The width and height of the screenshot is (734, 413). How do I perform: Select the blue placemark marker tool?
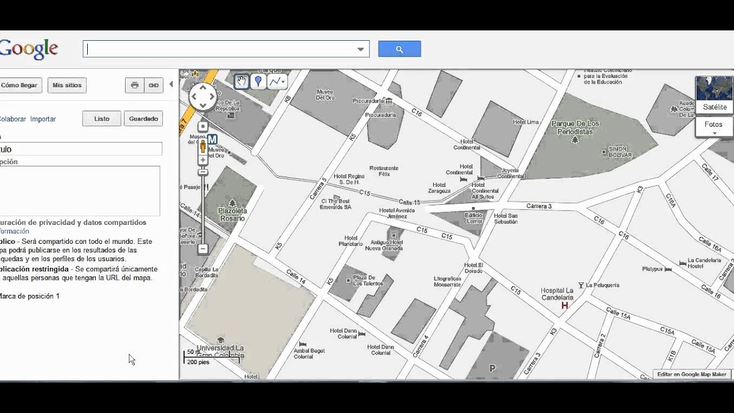click(x=258, y=81)
